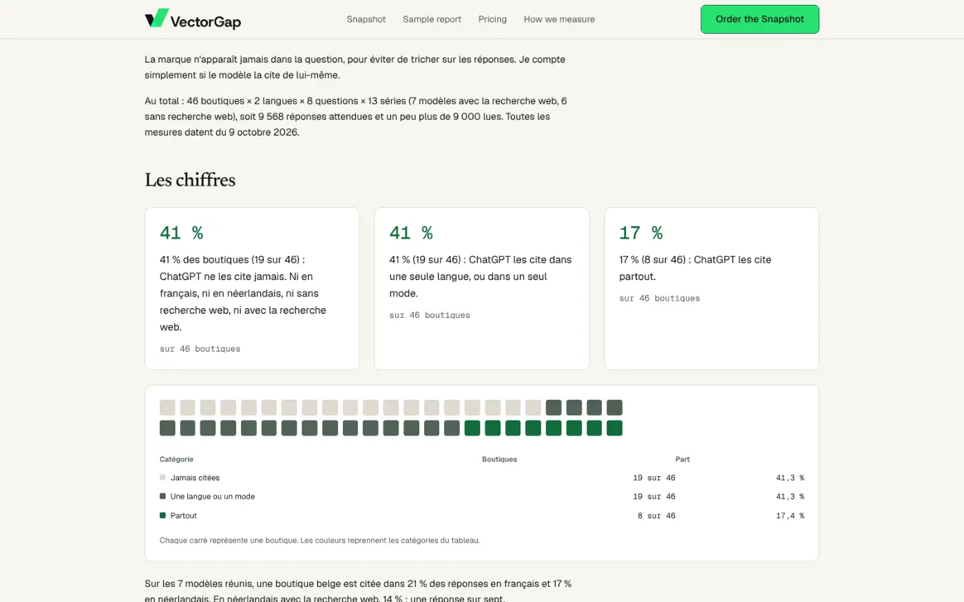Click the Partout legend green swatch

[163, 515]
